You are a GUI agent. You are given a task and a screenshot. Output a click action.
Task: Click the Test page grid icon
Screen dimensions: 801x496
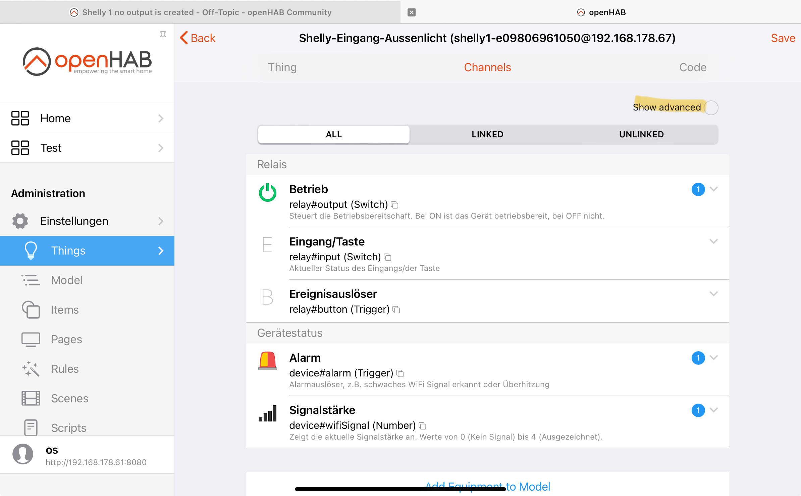tap(20, 148)
